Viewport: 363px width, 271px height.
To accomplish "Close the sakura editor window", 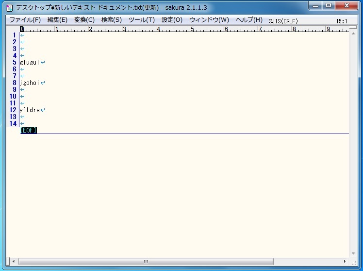I will tap(346, 6).
